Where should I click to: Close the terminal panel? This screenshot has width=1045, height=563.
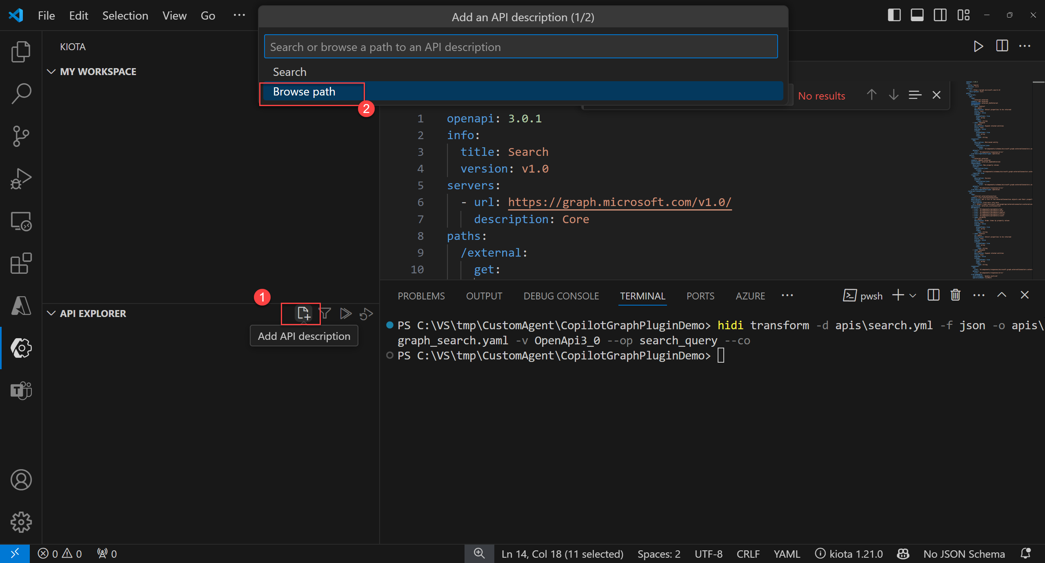pyautogui.click(x=1025, y=295)
